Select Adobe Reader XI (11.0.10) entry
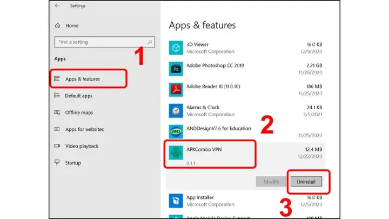 point(245,90)
